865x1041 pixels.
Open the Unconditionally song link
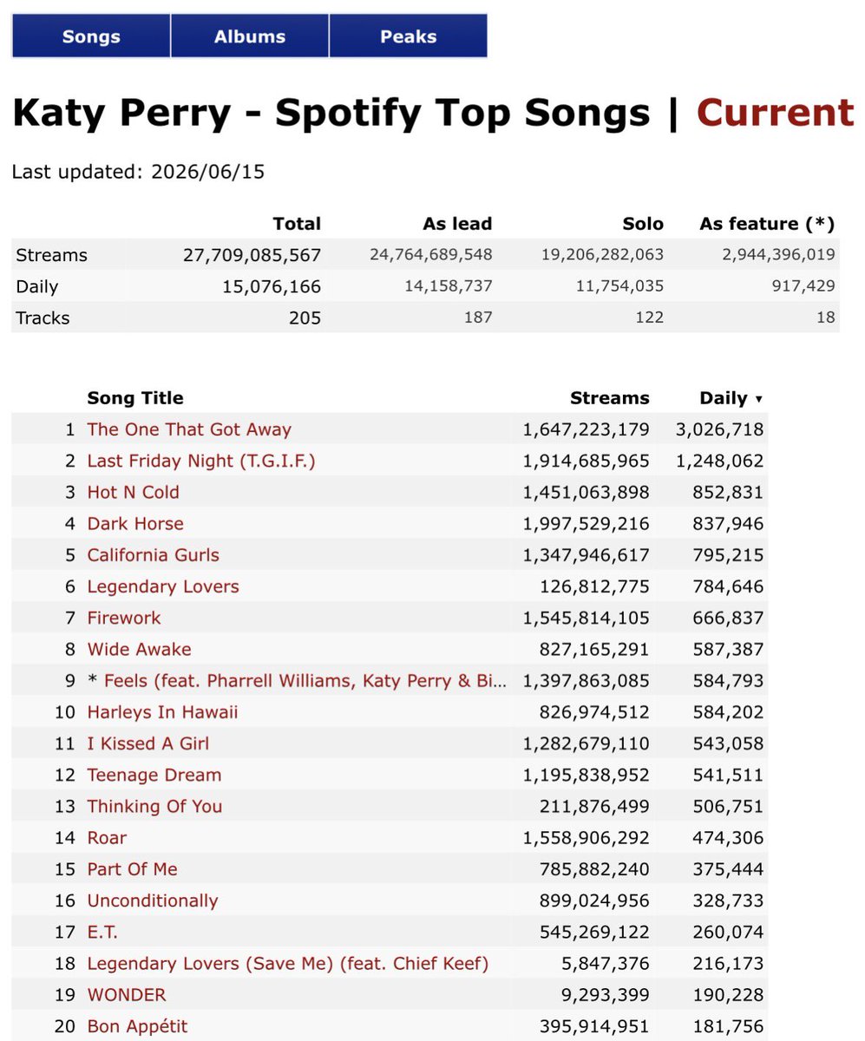[x=153, y=900]
